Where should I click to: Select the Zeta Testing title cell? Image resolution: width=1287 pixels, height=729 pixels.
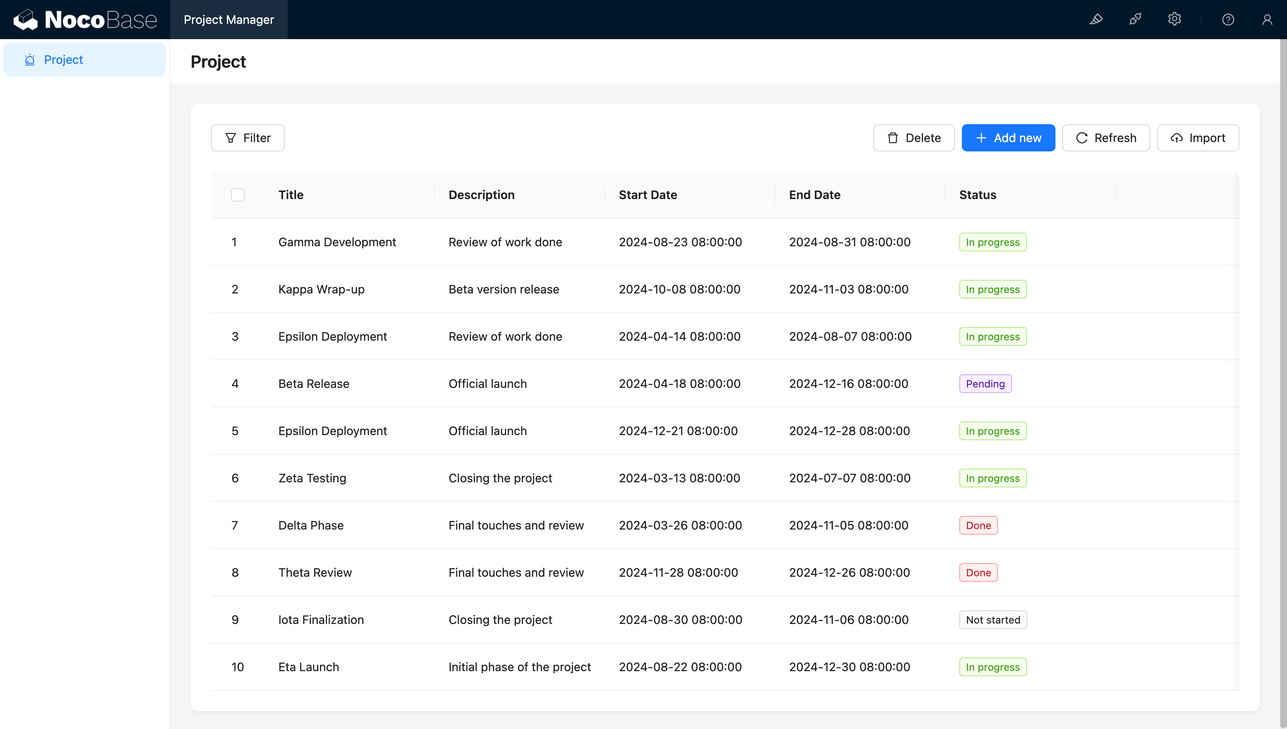(x=312, y=478)
